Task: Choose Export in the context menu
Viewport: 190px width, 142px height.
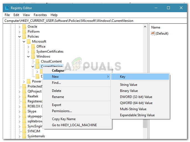Action: (x=77, y=105)
